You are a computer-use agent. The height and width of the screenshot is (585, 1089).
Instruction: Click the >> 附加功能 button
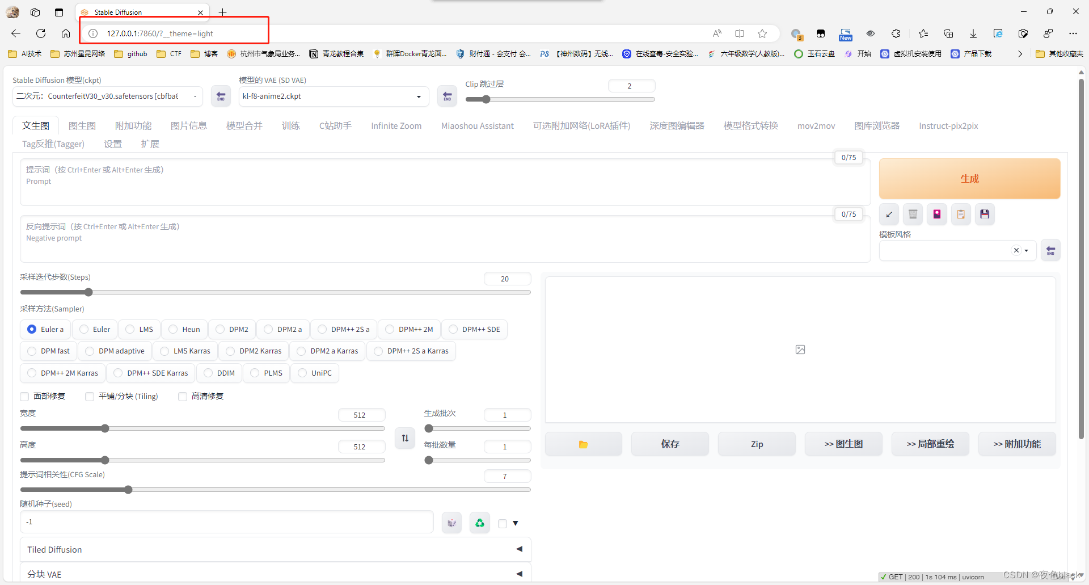(x=1017, y=444)
